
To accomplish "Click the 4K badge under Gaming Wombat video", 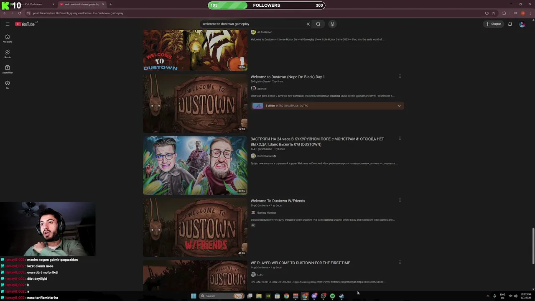I will coord(253,225).
